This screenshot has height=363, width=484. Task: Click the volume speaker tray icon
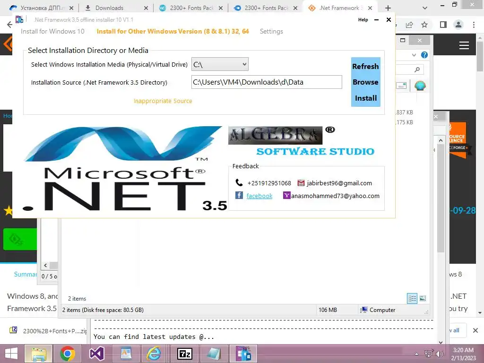(x=439, y=354)
